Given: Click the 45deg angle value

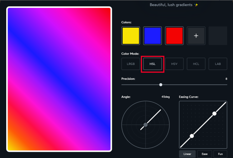Looking at the screenshot, I should [x=166, y=97].
